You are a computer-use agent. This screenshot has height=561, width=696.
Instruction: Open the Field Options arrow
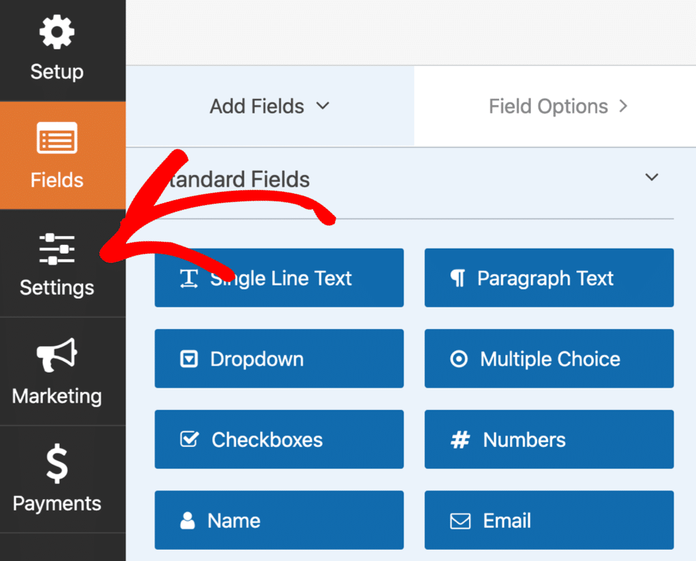622,107
